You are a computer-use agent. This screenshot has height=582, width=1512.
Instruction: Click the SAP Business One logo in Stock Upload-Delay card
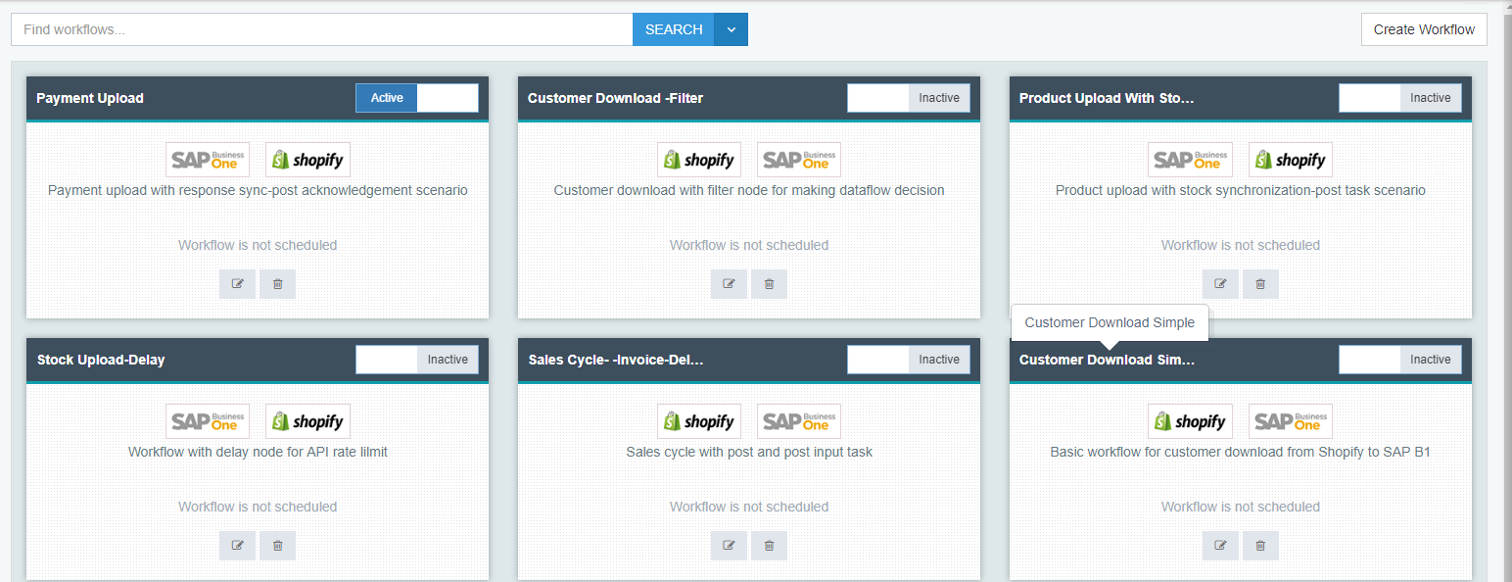pos(208,421)
